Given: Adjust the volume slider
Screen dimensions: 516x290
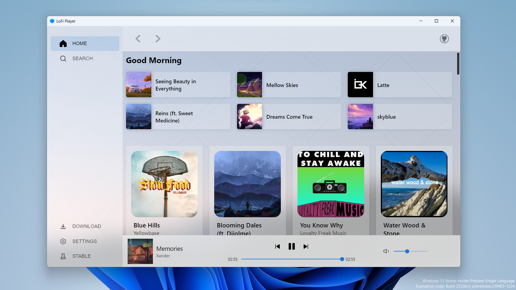Looking at the screenshot, I should click(411, 251).
